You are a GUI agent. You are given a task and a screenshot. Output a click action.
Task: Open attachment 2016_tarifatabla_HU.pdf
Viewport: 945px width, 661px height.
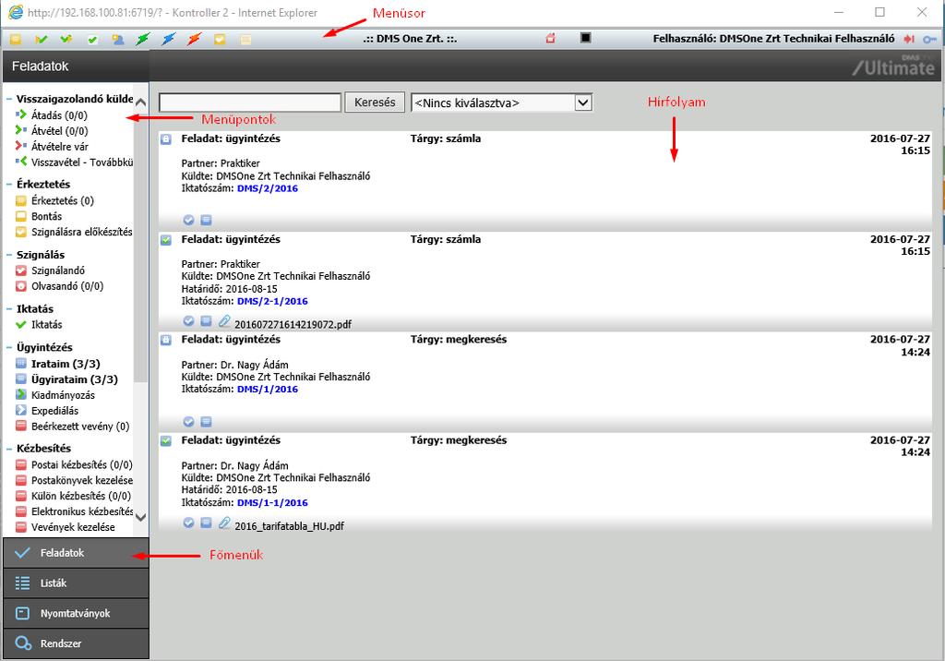coord(289,526)
